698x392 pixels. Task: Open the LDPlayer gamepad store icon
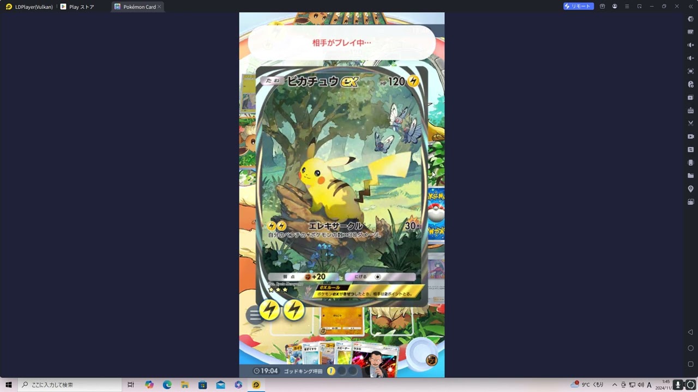click(603, 7)
